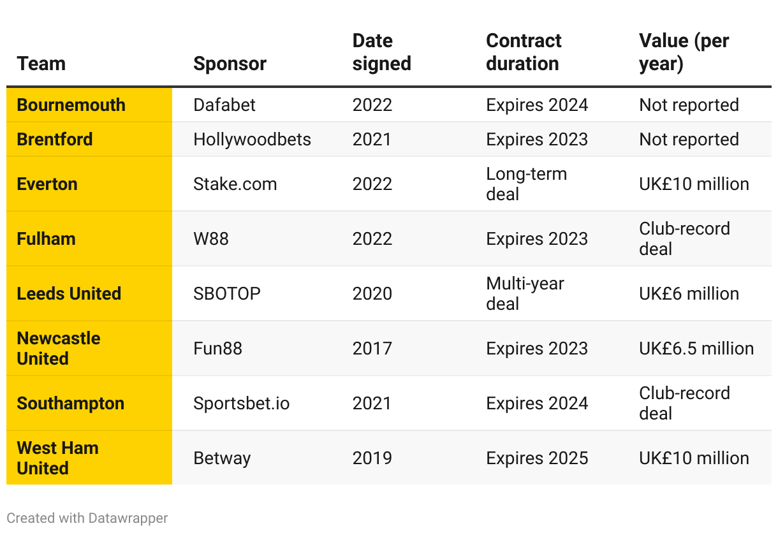Image resolution: width=778 pixels, height=533 pixels.
Task: Click the Sponsor column header
Action: pos(230,64)
